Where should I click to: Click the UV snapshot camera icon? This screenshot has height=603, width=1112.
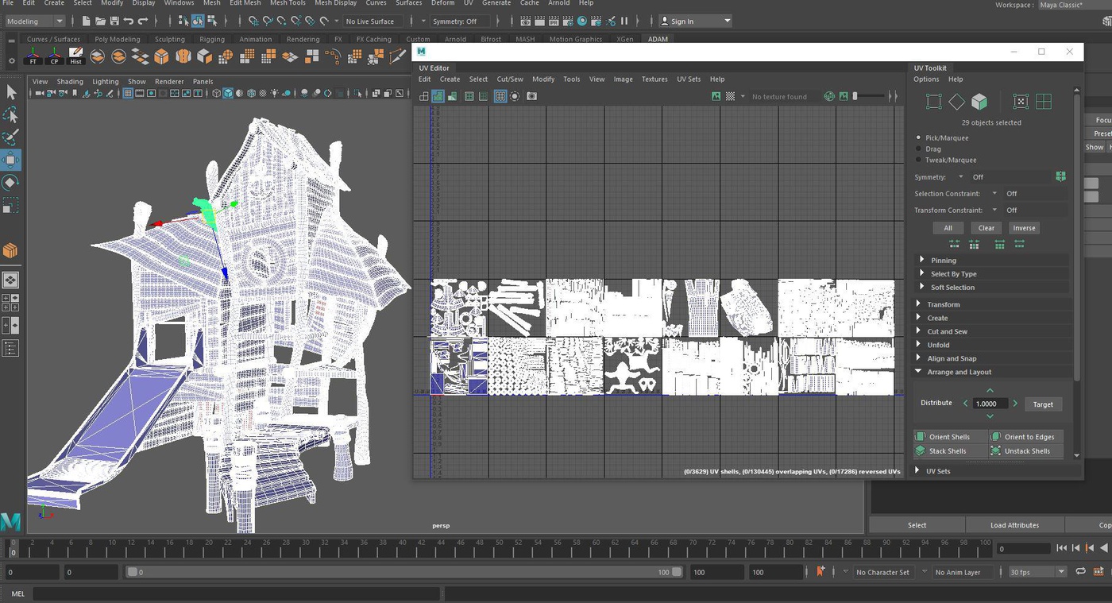[x=531, y=96]
